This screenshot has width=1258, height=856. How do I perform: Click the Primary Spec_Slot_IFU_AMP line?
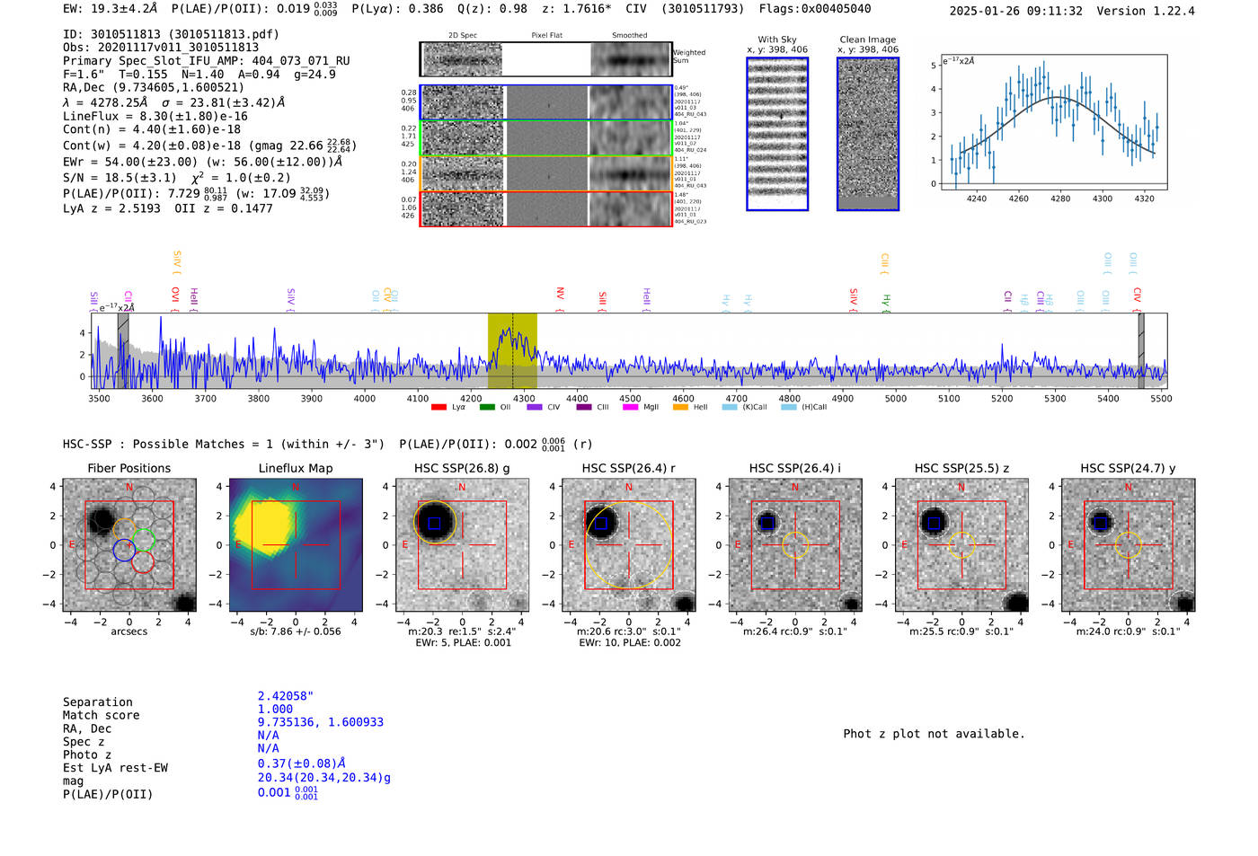tap(207, 61)
